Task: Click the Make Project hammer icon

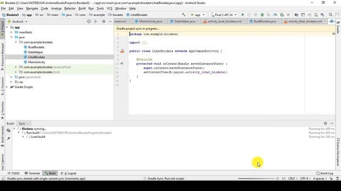Action: click(183, 15)
